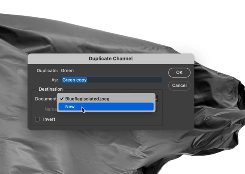245x174 pixels.
Task: Enable the Invert checkbox
Action: [x=37, y=119]
